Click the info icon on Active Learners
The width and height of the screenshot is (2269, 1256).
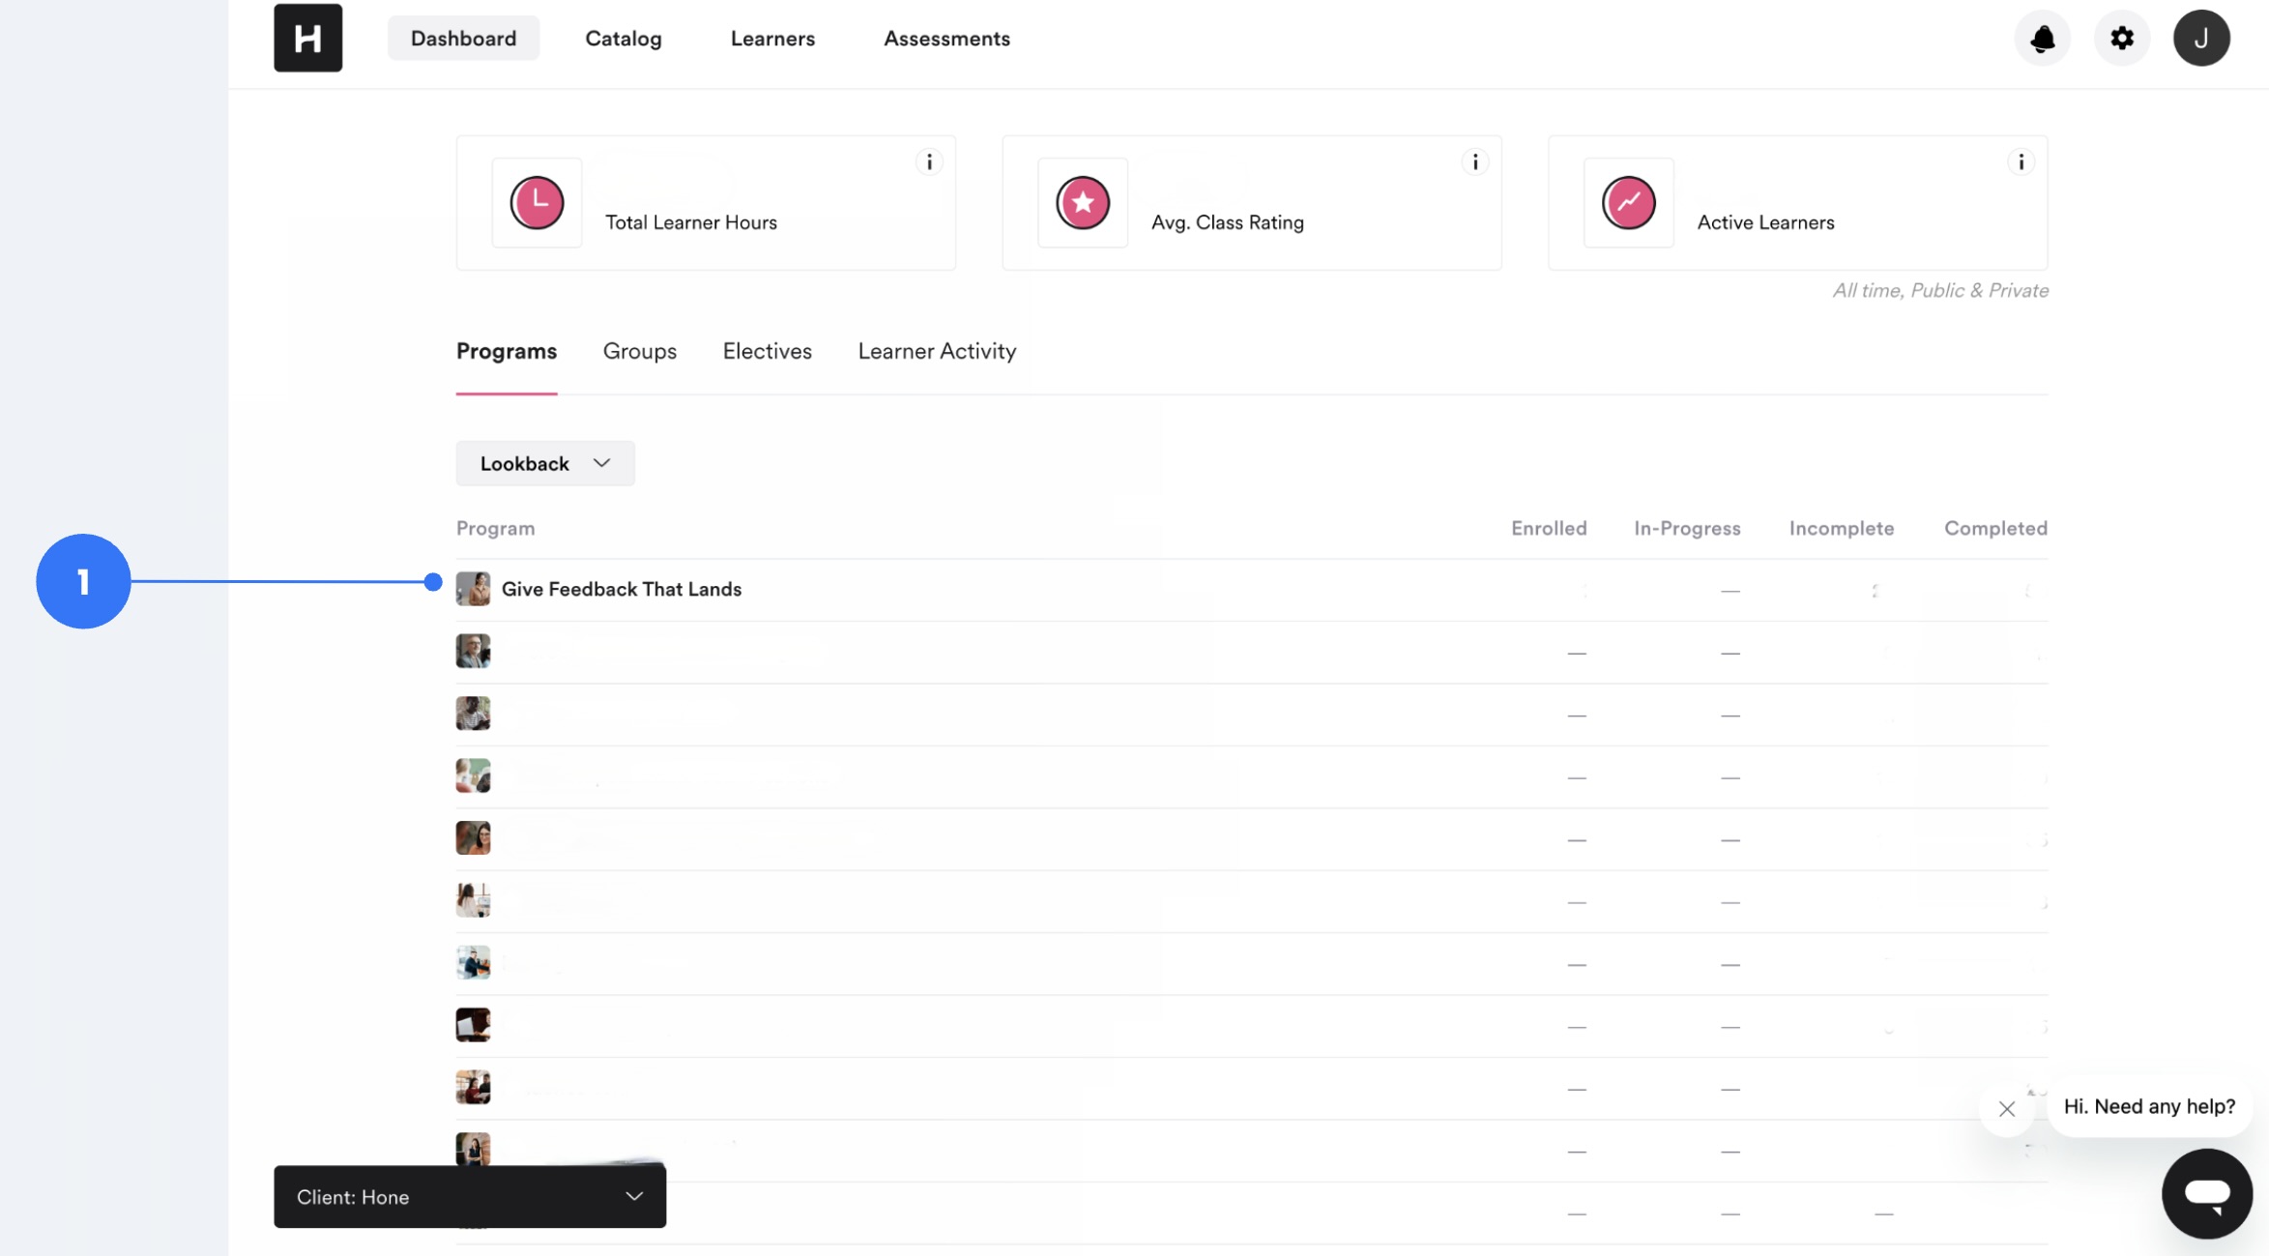point(2022,161)
